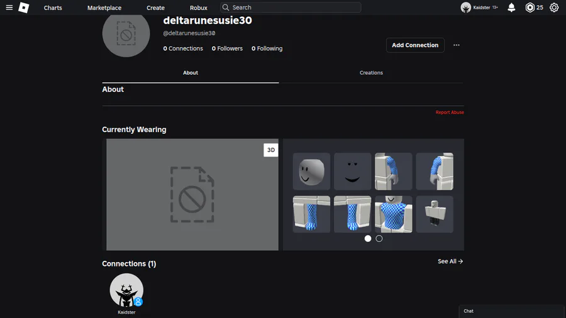The height and width of the screenshot is (318, 566).
Task: Open the settings gear icon
Action: (554, 8)
